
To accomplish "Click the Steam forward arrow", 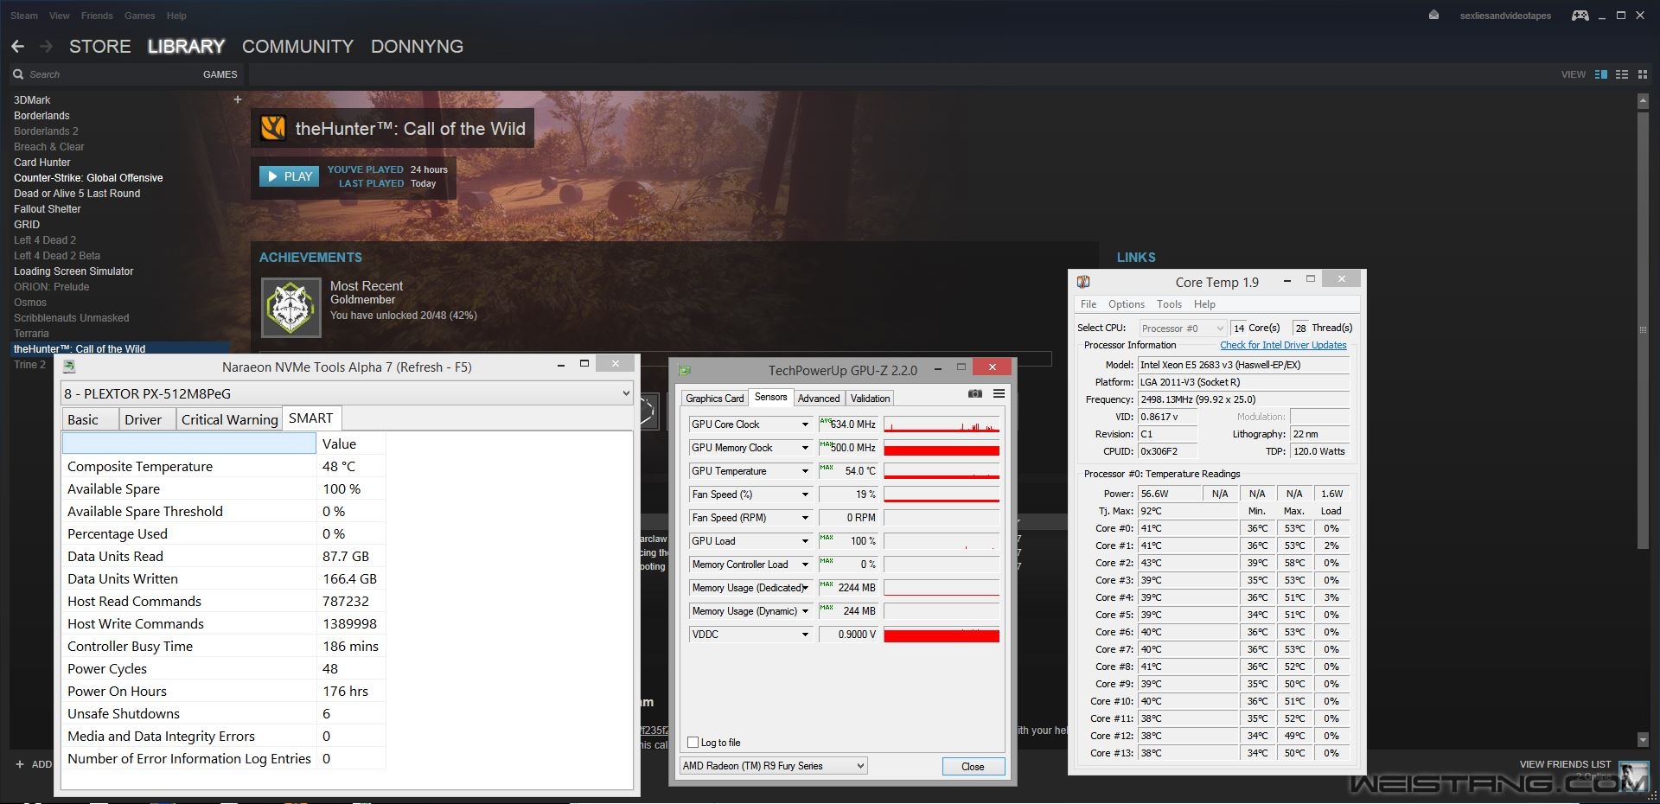I will 47,46.
